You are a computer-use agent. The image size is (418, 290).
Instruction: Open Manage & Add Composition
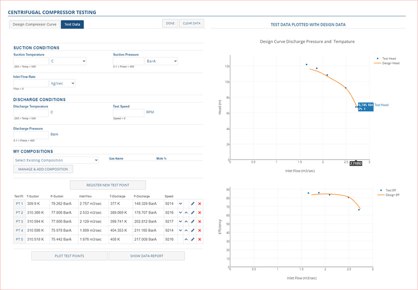pyautogui.click(x=43, y=169)
